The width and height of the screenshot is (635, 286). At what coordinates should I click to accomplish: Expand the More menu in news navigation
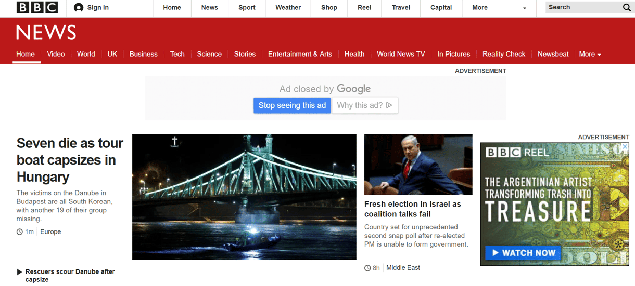[590, 54]
